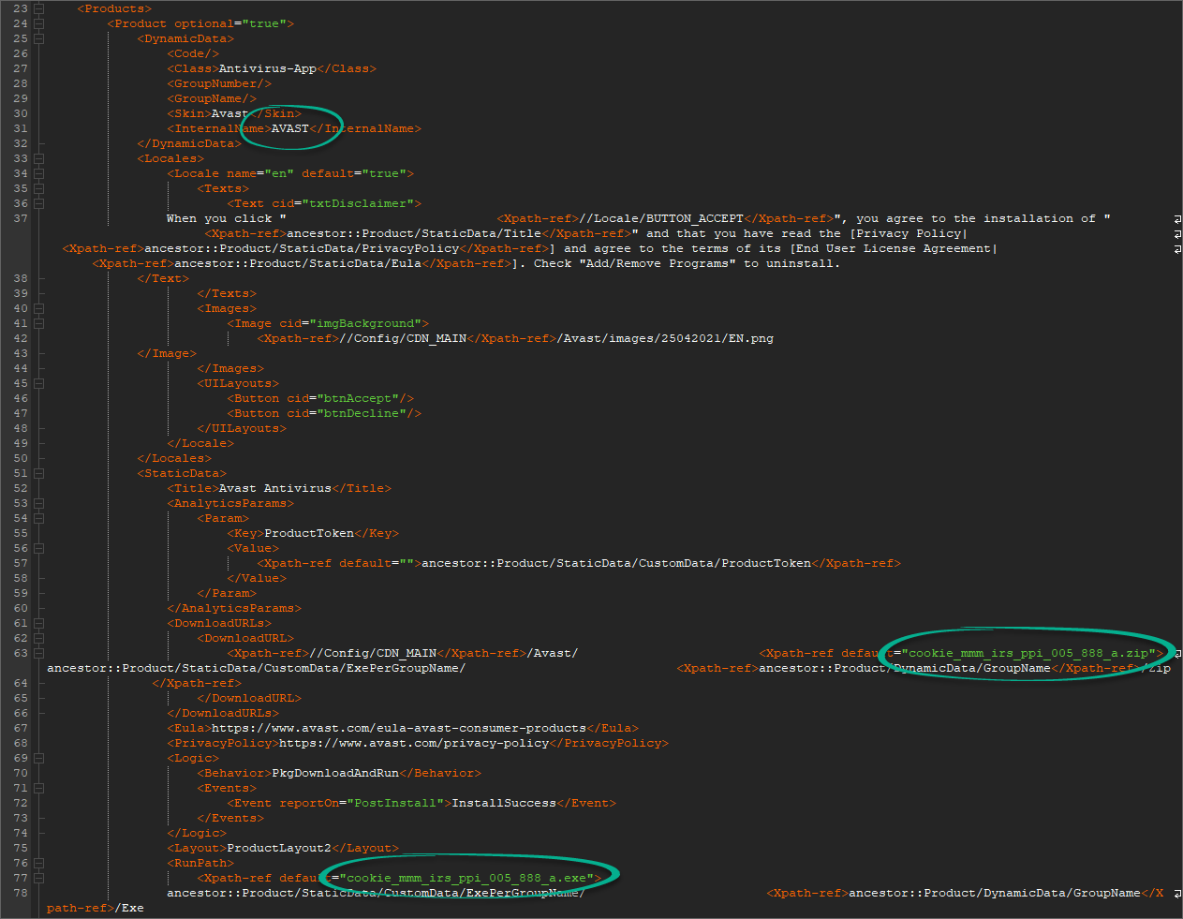Click line number 37 in the gutter

point(21,218)
